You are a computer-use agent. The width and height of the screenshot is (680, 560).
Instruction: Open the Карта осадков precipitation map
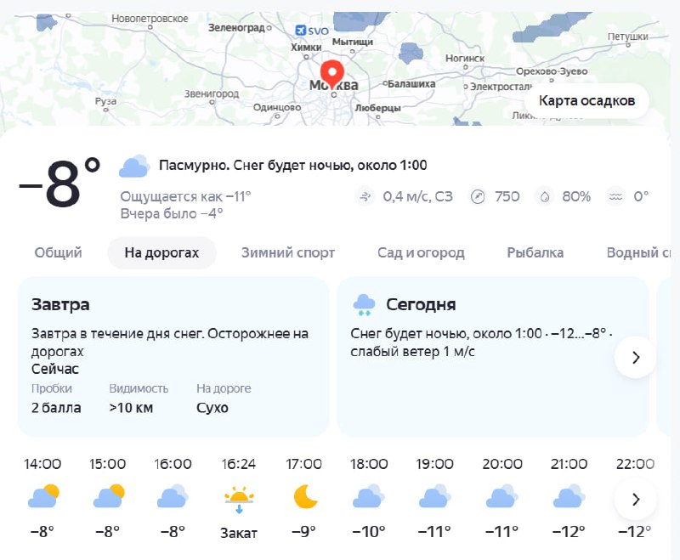click(586, 101)
